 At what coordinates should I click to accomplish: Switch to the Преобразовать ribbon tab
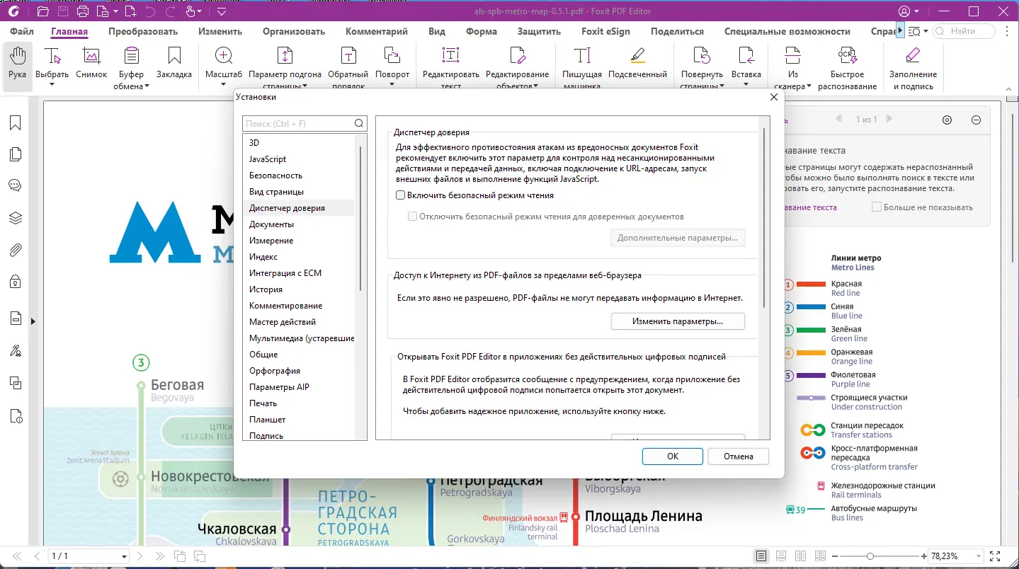[x=143, y=31]
